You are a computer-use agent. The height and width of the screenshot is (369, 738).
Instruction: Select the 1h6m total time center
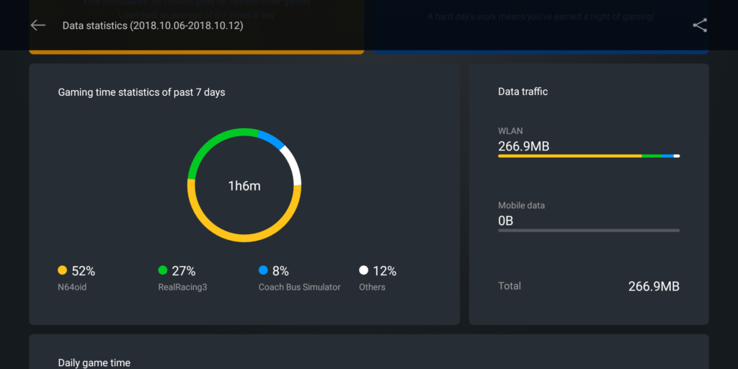(x=244, y=186)
